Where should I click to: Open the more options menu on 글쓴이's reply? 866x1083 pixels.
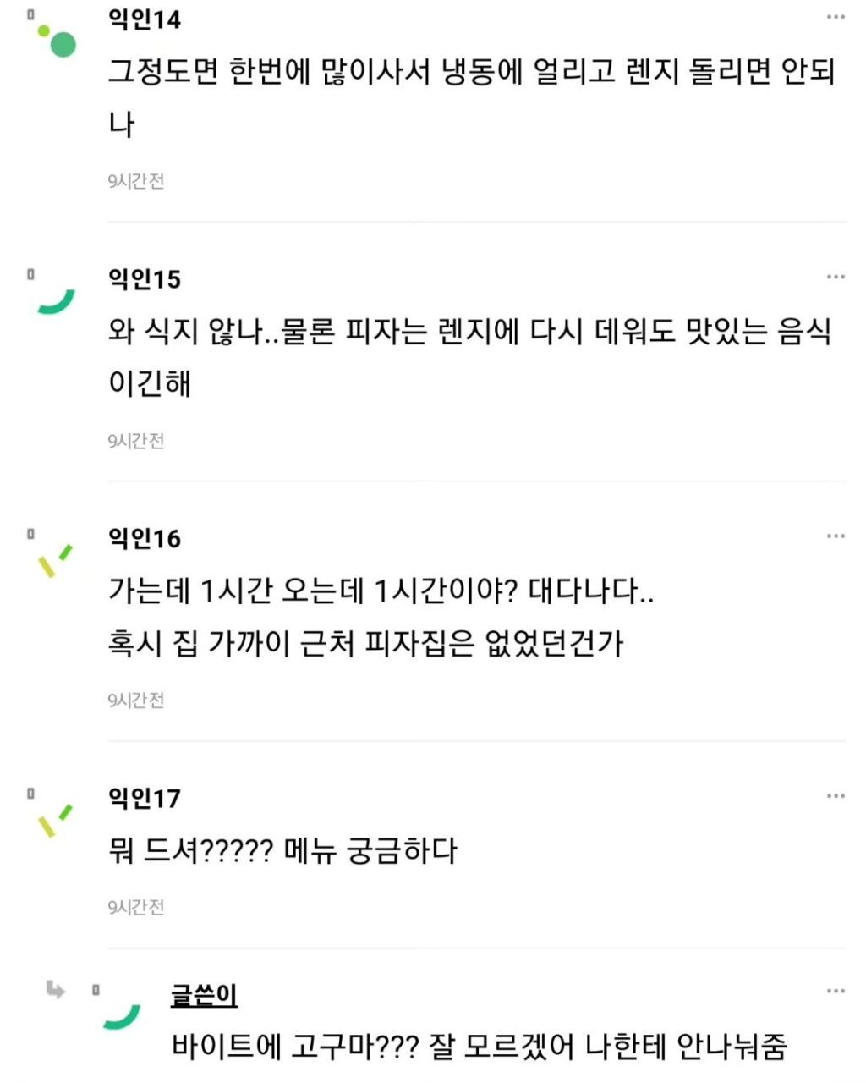point(836,992)
